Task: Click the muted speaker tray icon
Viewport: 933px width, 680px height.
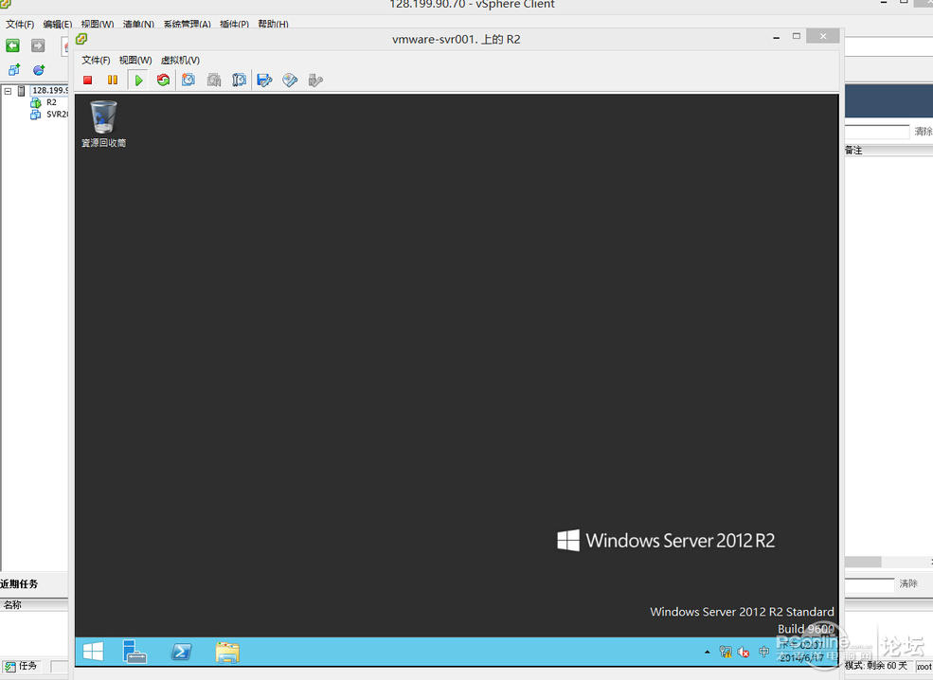Action: pos(744,652)
